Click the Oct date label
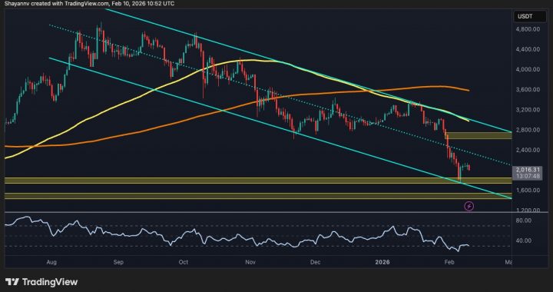 tap(184, 262)
